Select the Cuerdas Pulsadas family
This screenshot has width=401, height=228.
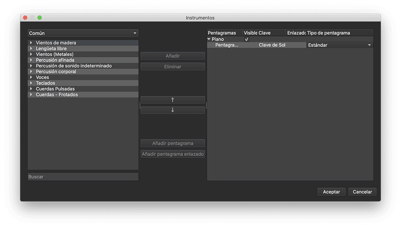click(x=55, y=89)
